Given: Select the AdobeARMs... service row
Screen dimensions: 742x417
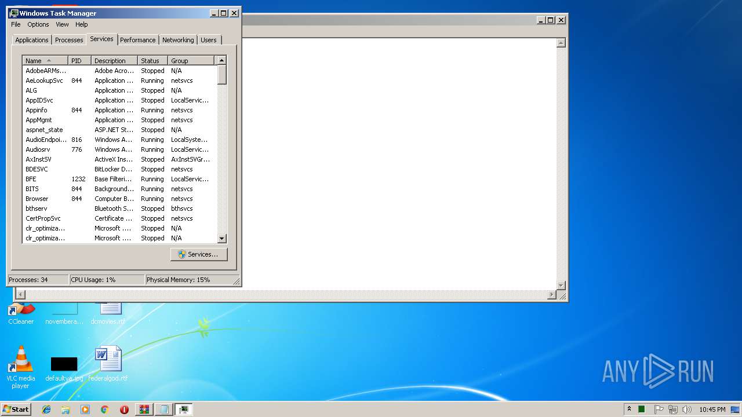Looking at the screenshot, I should point(119,71).
